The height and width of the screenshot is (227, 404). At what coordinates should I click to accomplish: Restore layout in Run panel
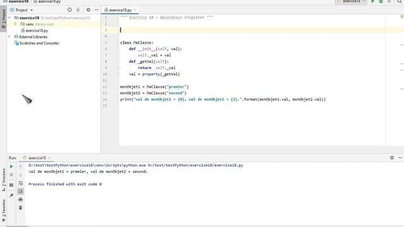click(x=11, y=185)
